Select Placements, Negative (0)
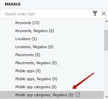This screenshot has height=99, width=108. pyautogui.click(x=52, y=63)
